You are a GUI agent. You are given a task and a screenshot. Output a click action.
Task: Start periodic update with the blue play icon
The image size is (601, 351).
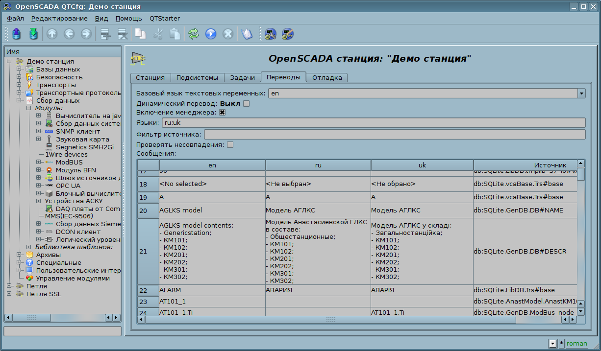(x=211, y=34)
